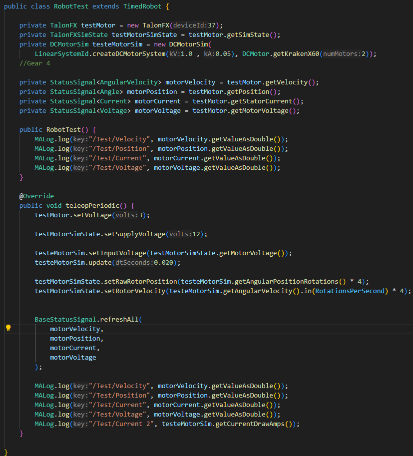The height and width of the screenshot is (456, 413).
Task: Click motorCurrent argument inside refreshAll list
Action: point(73,348)
